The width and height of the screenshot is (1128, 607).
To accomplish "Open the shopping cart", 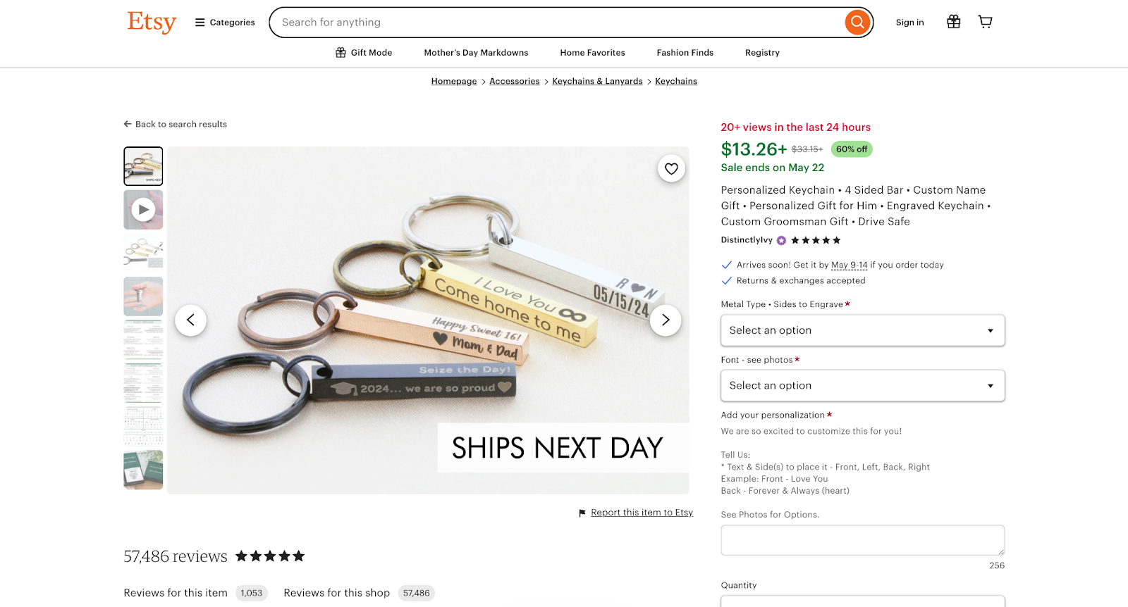I will (x=985, y=22).
